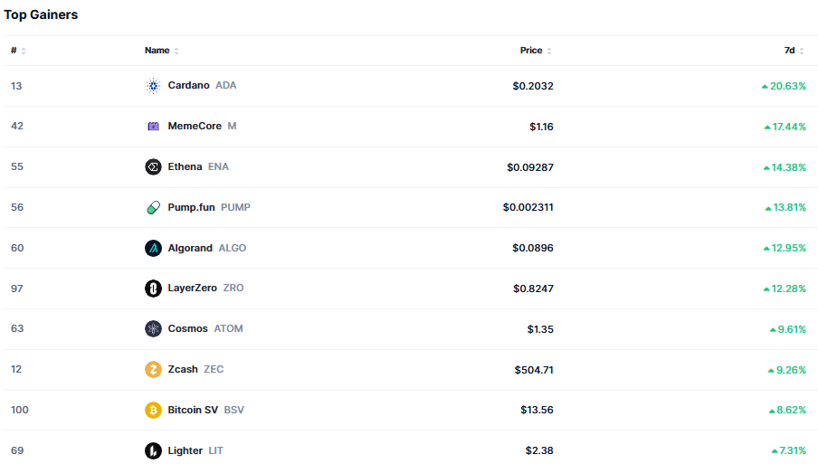This screenshot has width=818, height=464.
Task: Open the LayerZero coin page link
Action: 192,288
